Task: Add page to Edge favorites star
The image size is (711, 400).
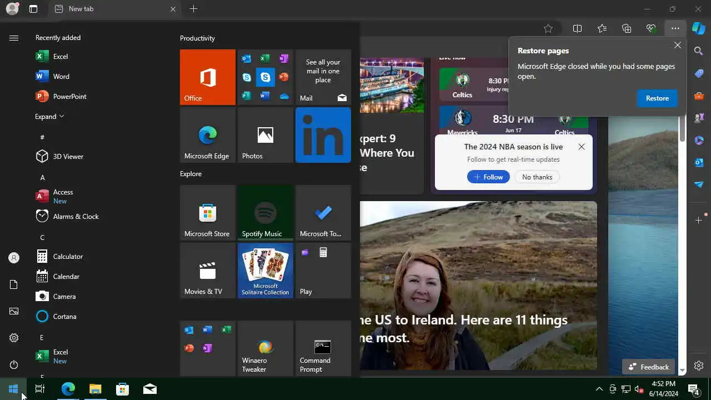Action: tap(548, 28)
